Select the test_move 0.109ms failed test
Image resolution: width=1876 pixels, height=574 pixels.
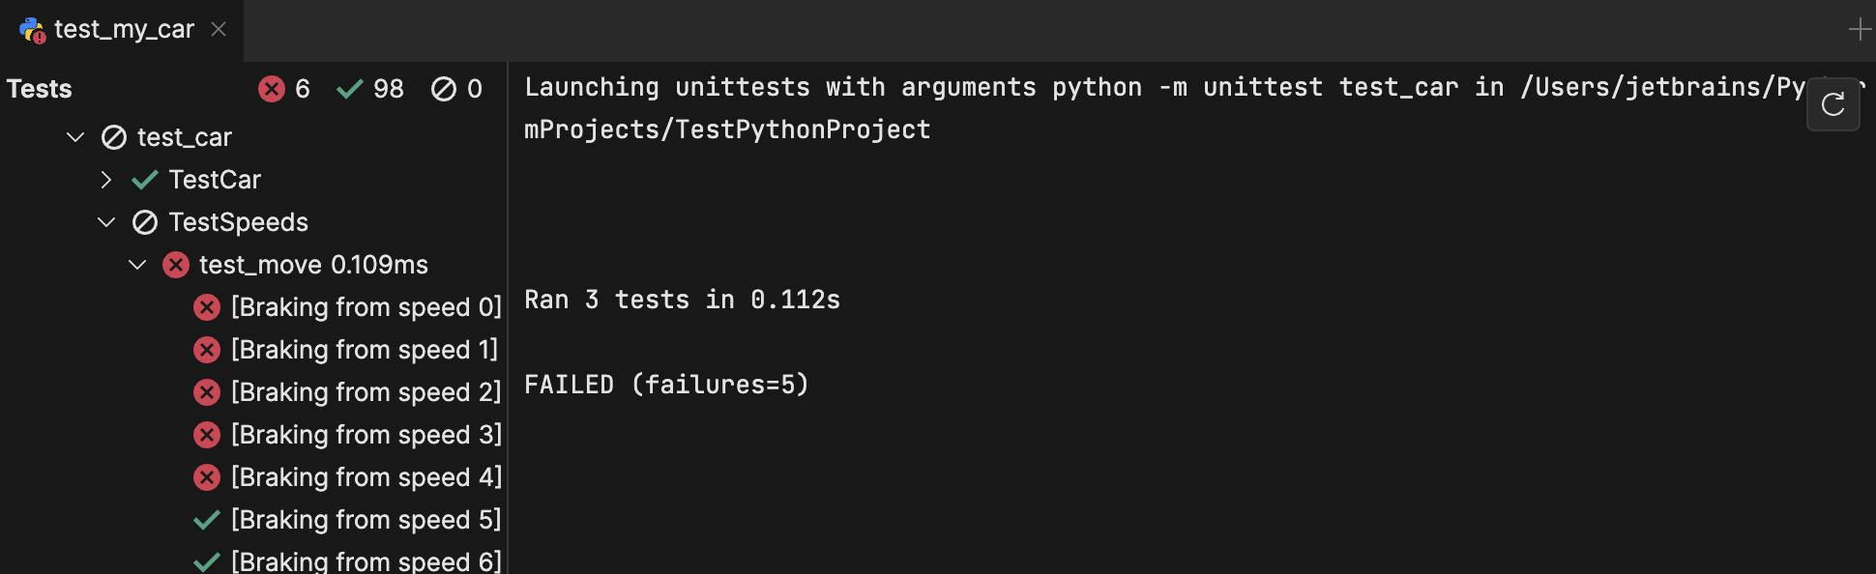pyautogui.click(x=313, y=265)
